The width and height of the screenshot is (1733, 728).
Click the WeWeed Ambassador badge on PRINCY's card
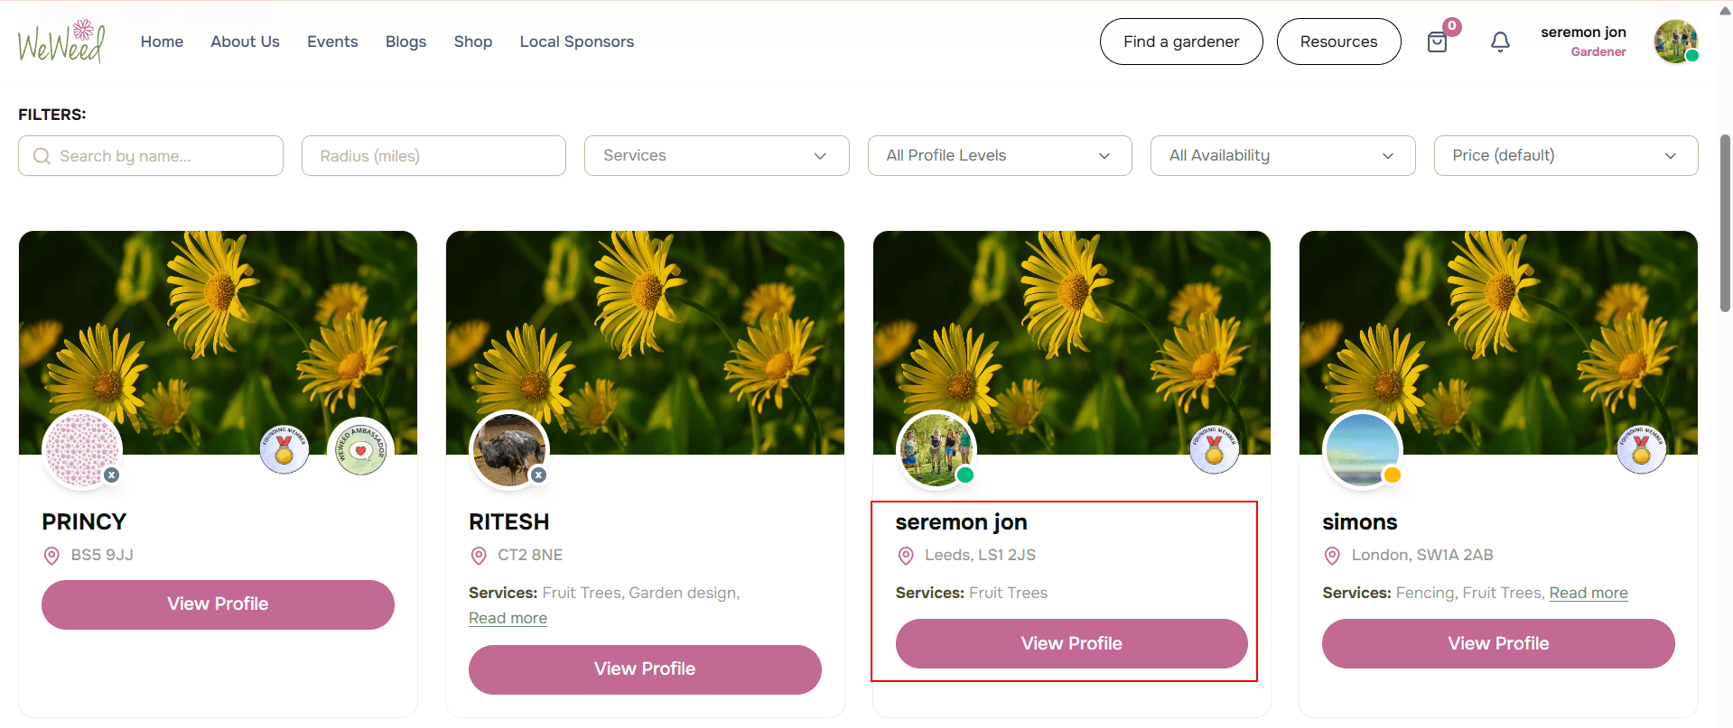tap(360, 447)
